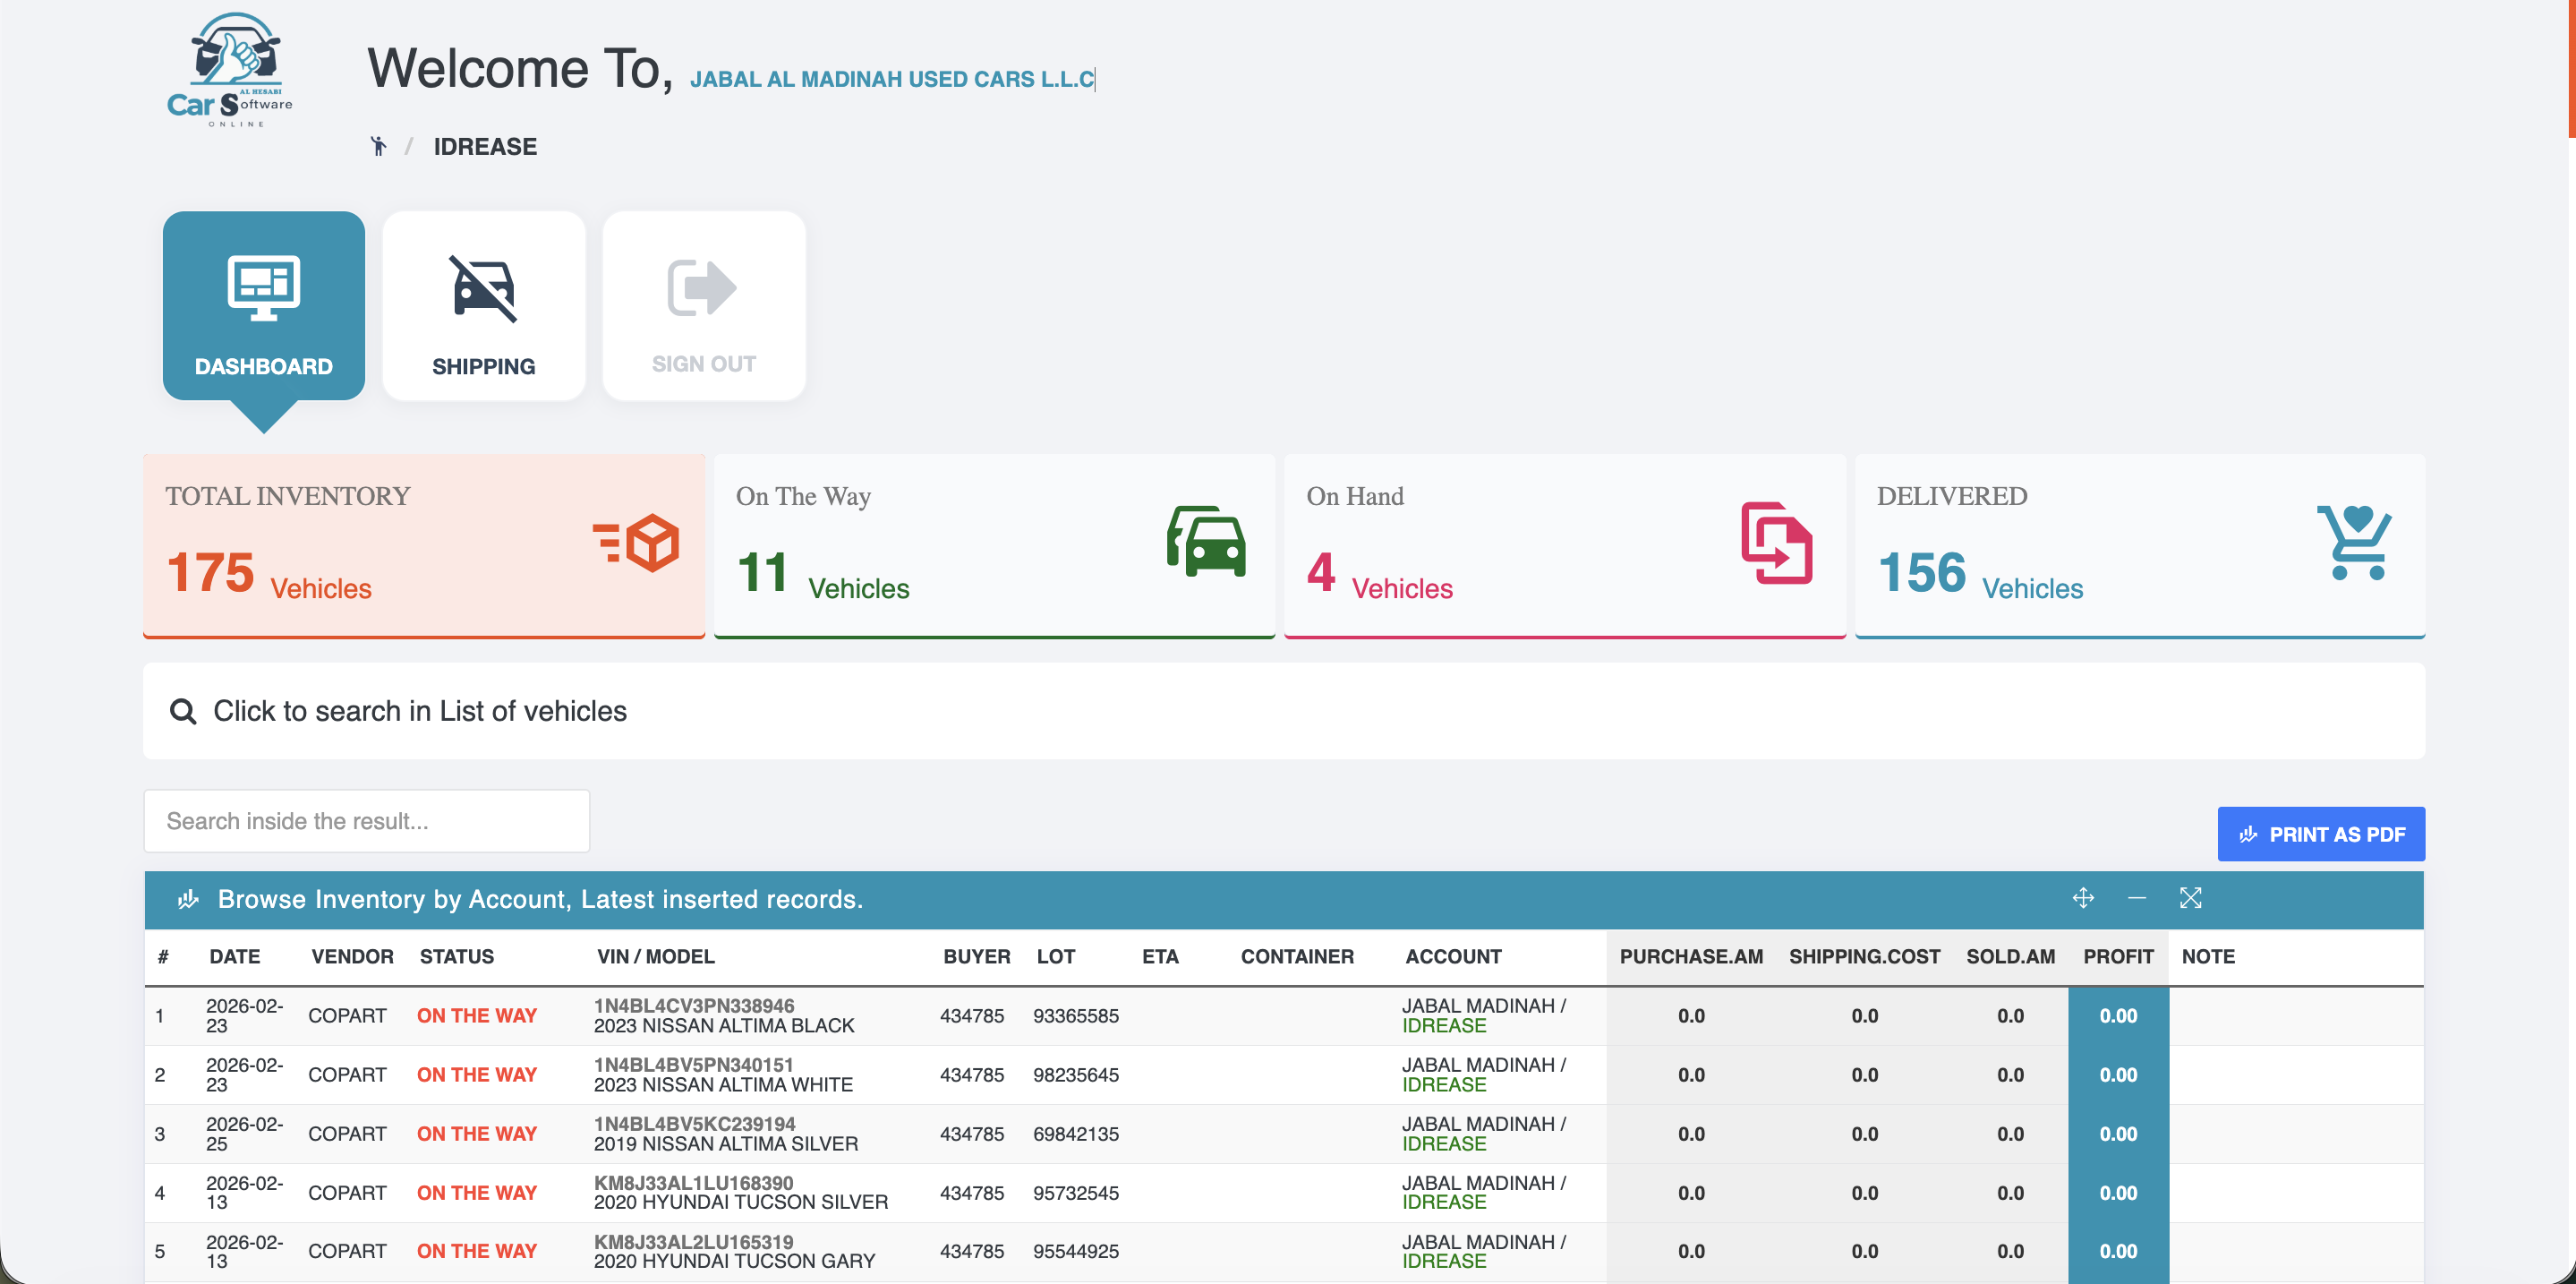Click IDREASE account link in row 1

point(1444,1026)
